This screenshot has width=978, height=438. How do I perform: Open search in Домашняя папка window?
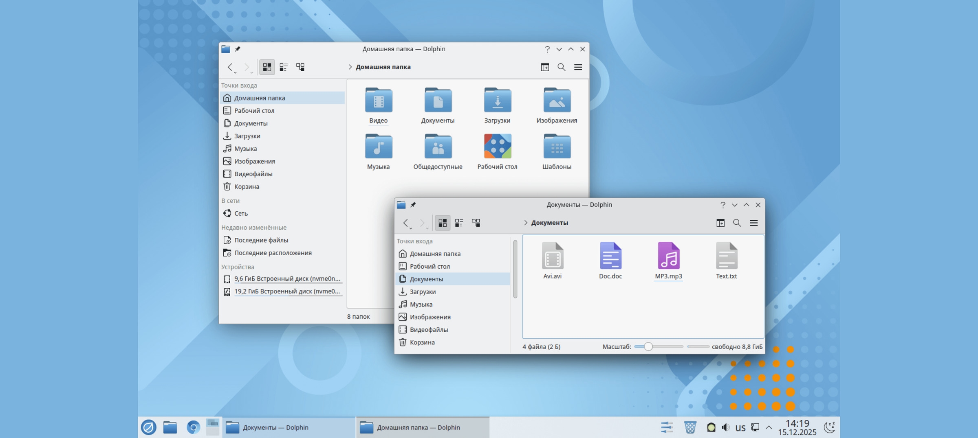(562, 67)
